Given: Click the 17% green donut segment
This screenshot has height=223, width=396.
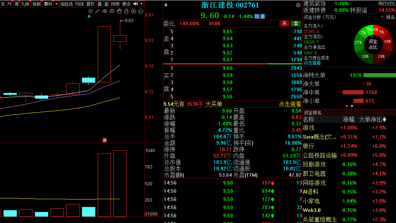Looking at the screenshot, I should click(x=358, y=42).
